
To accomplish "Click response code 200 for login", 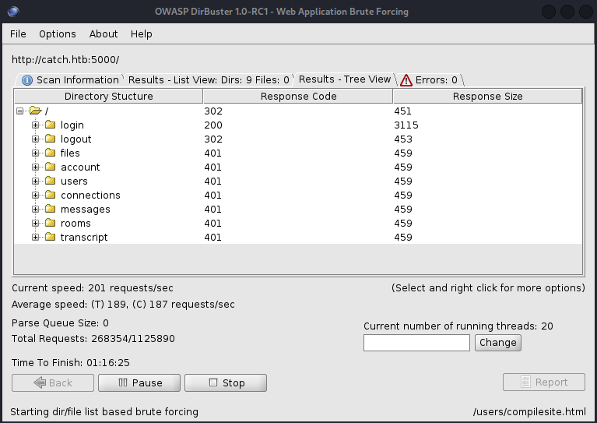I will click(213, 125).
